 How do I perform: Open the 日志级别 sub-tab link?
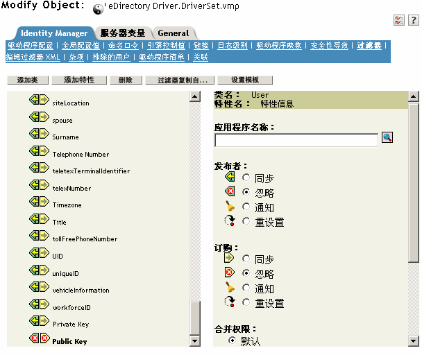(233, 46)
